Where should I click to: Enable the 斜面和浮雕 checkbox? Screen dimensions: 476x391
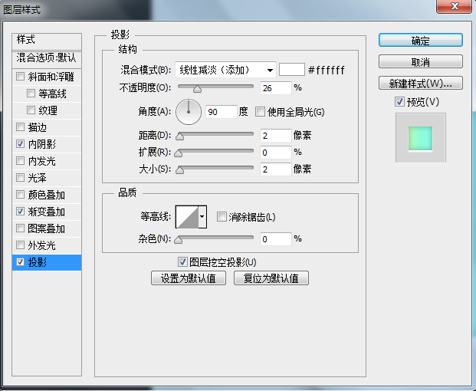click(20, 77)
